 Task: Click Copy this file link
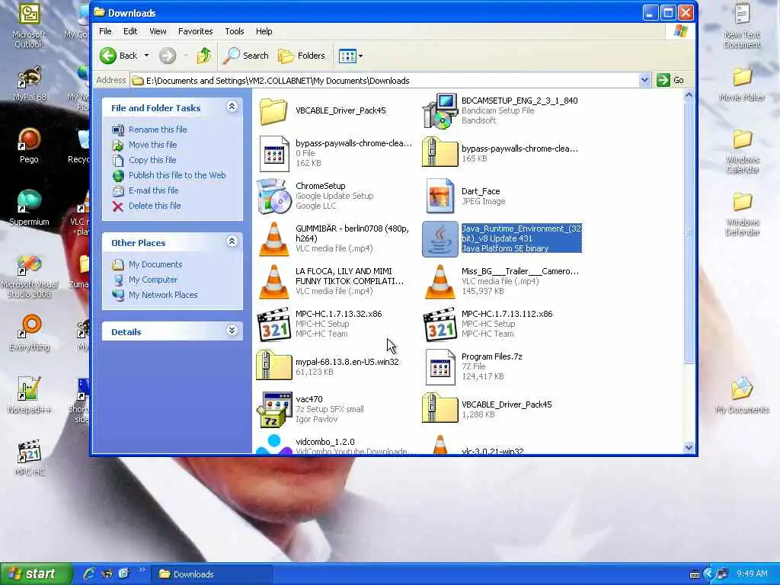pos(152,160)
